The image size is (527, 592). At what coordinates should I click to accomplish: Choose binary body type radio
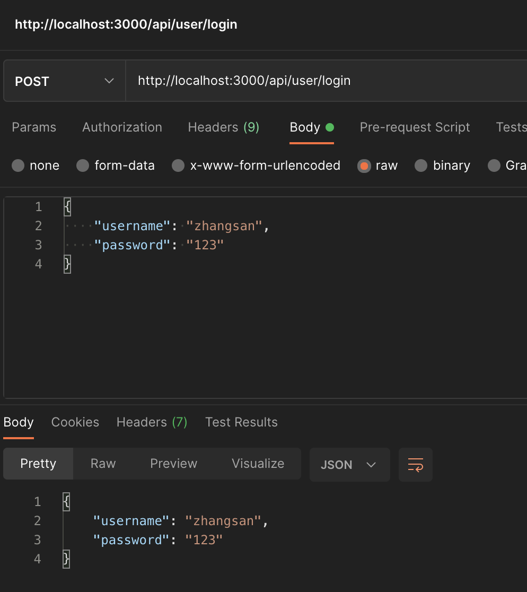click(x=421, y=166)
